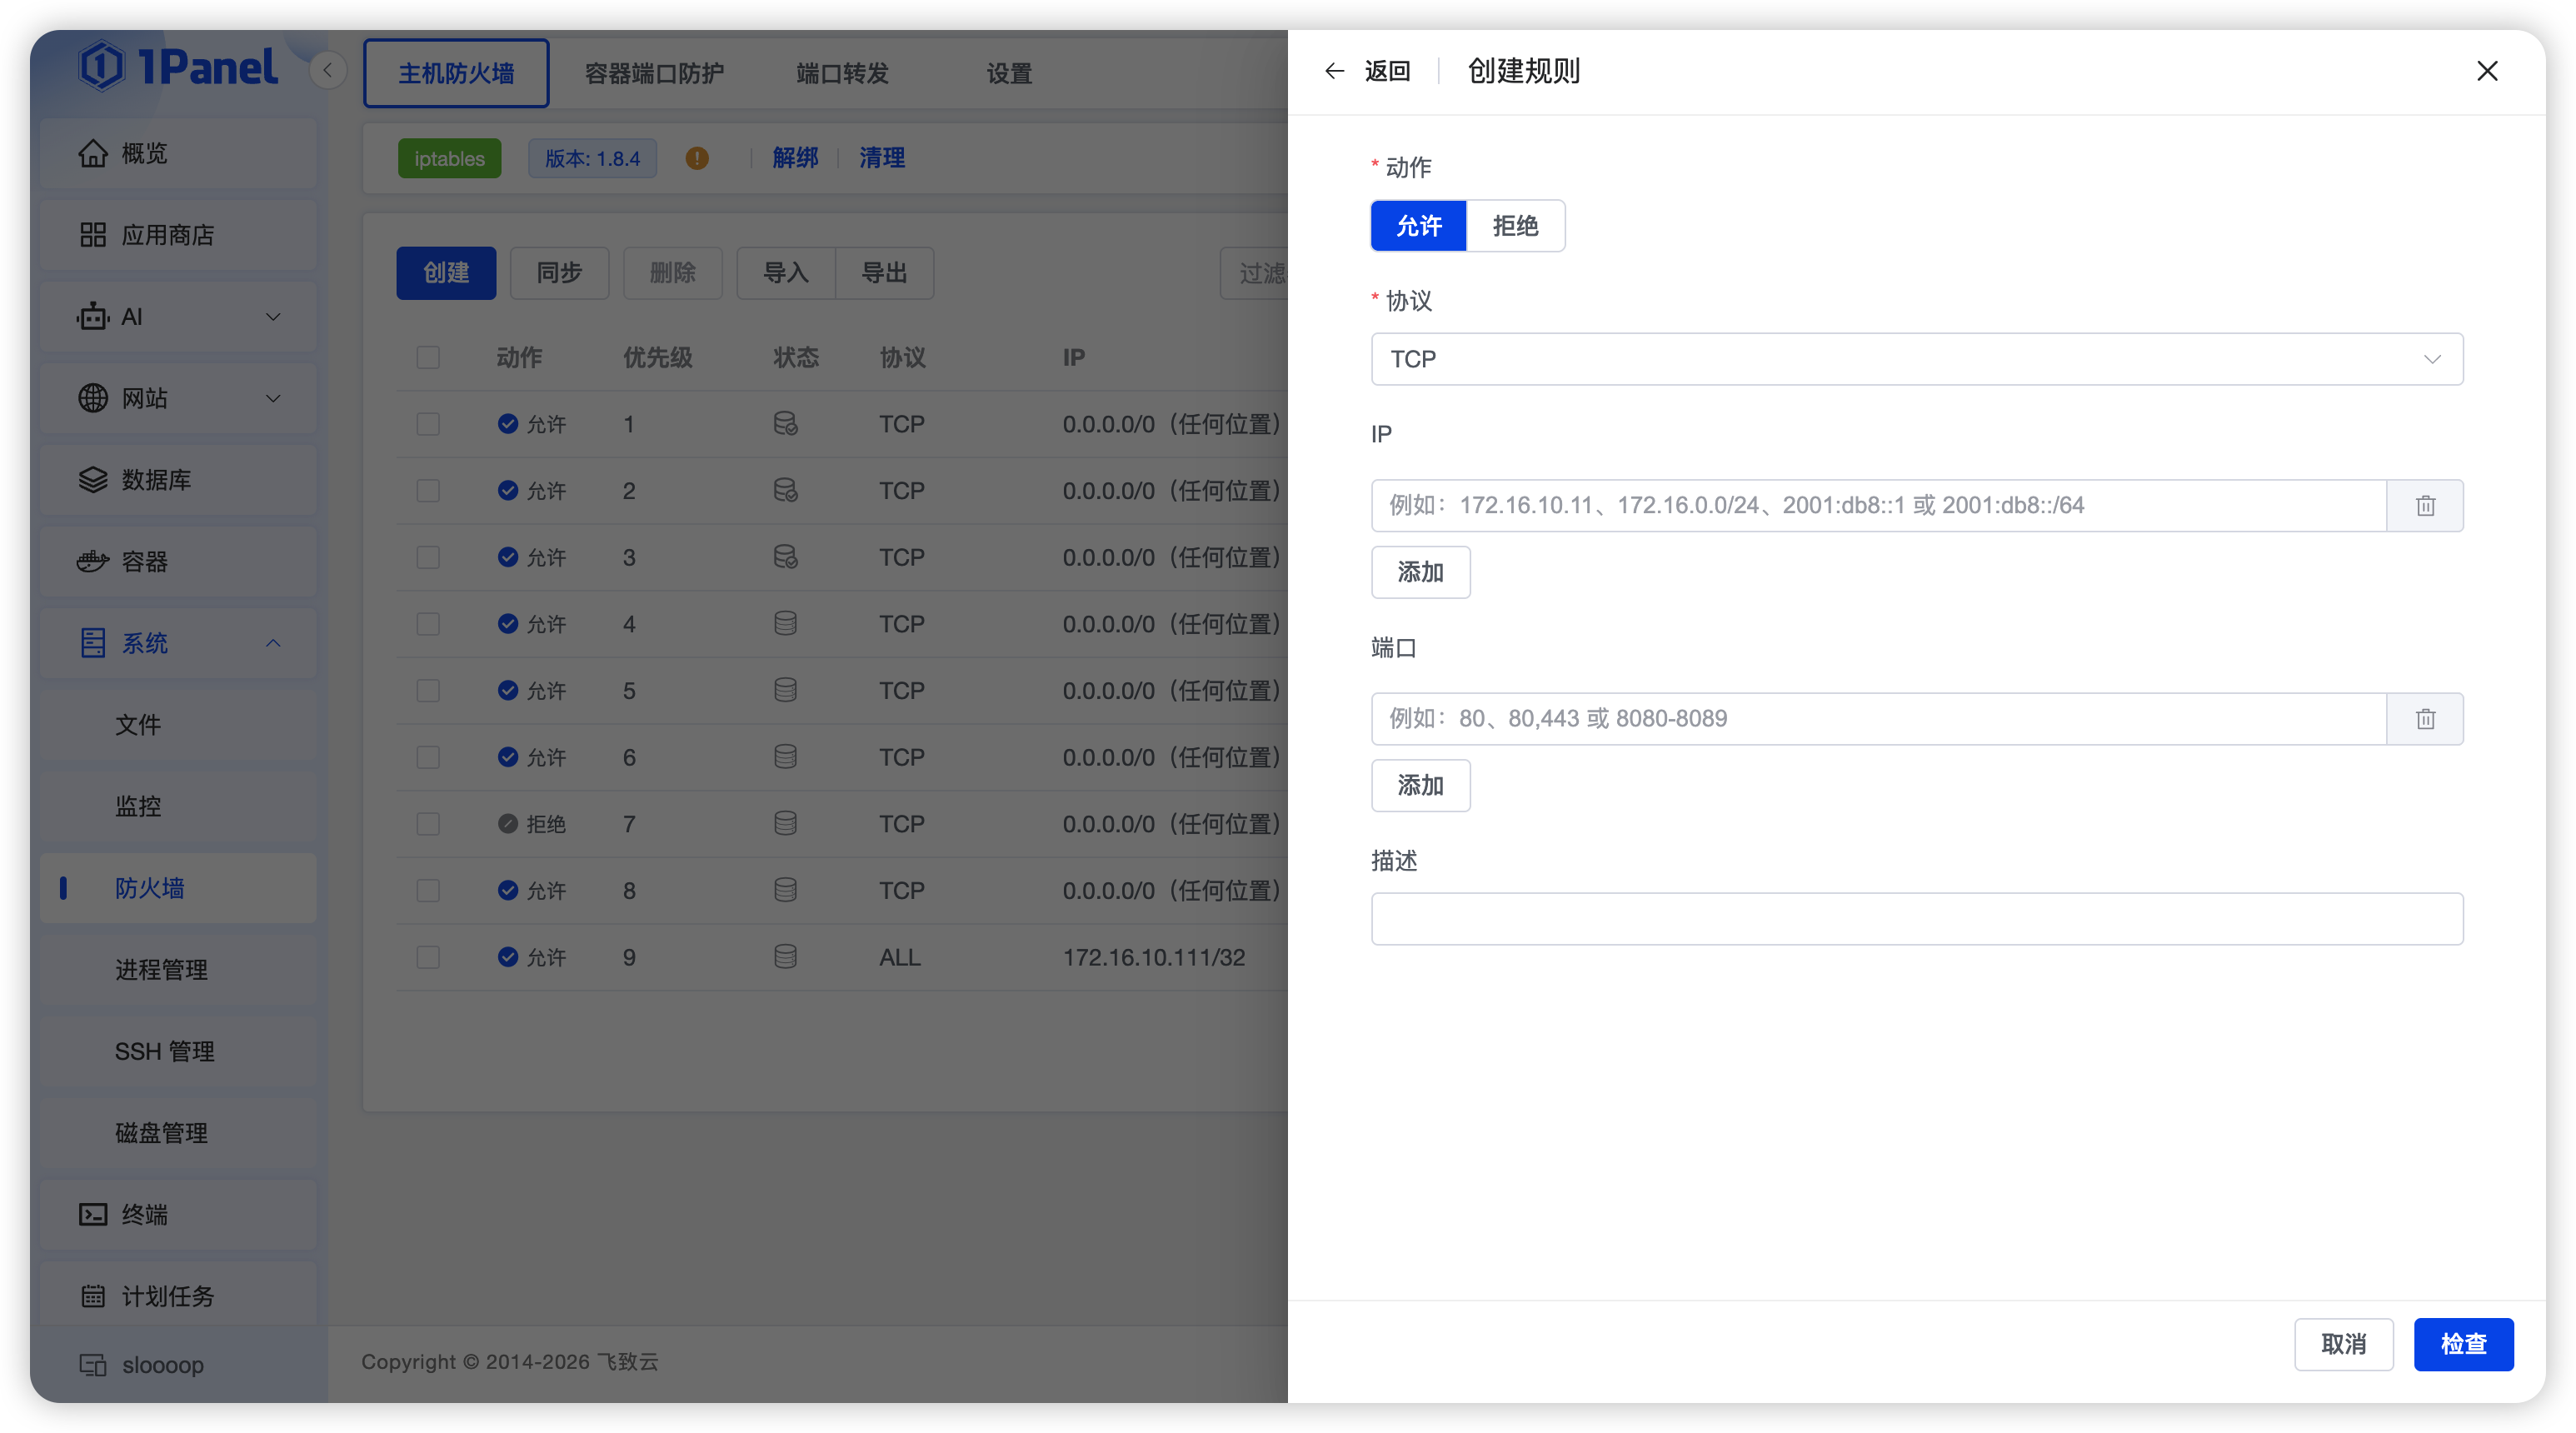
Task: Collapse the sidebar with the arrow button
Action: pos(327,70)
